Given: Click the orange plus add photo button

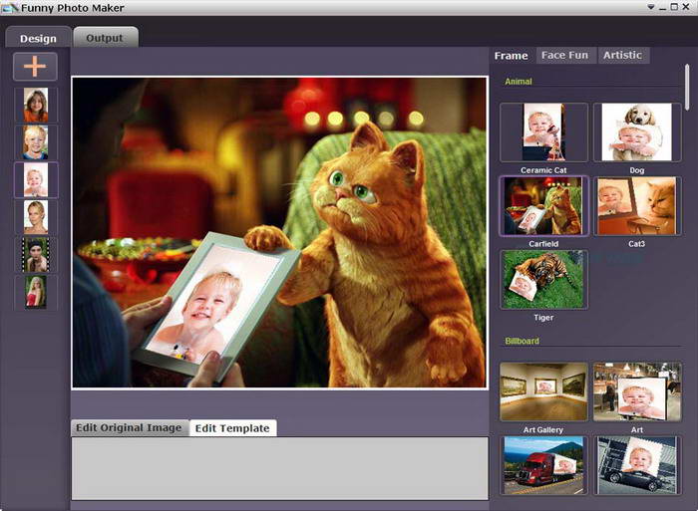Looking at the screenshot, I should click(x=35, y=67).
